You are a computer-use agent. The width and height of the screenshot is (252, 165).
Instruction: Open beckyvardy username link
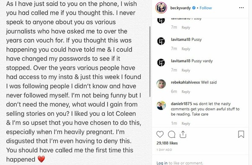[x=181, y=8]
